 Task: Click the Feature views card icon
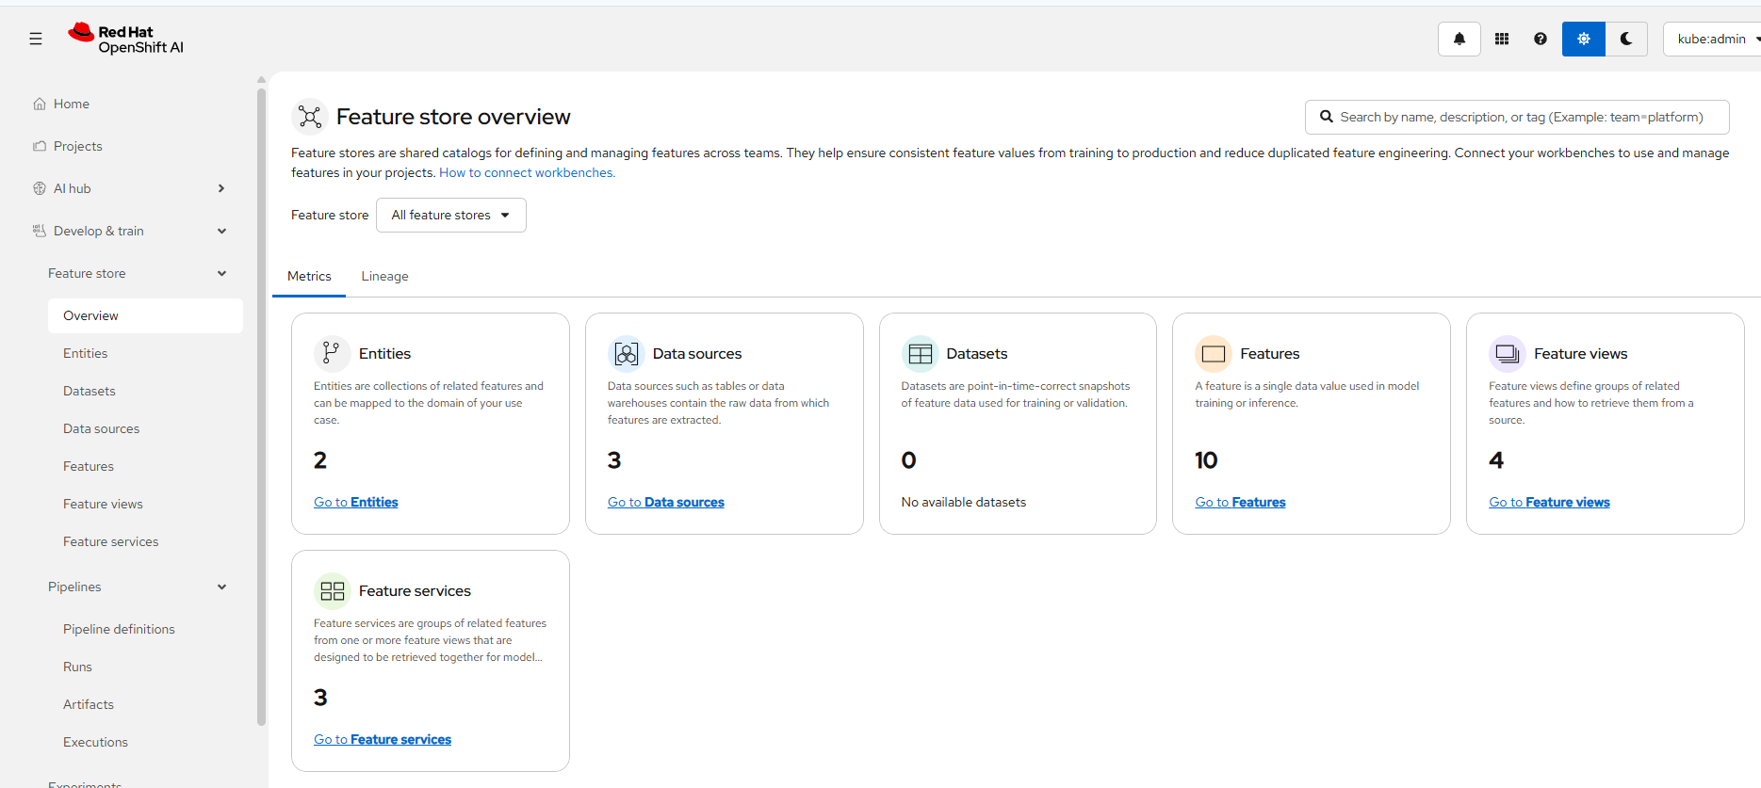(1508, 353)
